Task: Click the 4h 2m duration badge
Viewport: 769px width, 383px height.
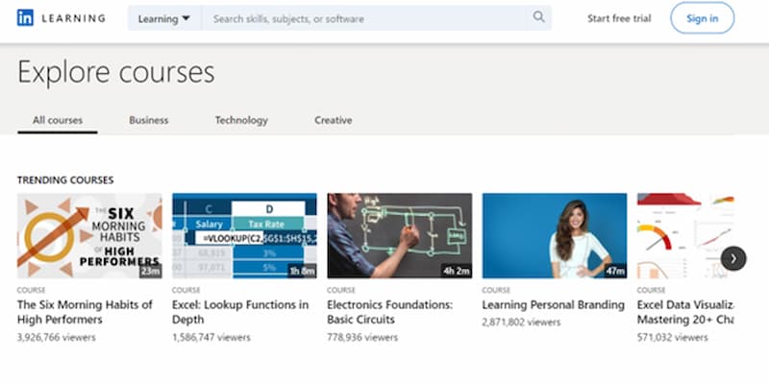Action: tap(457, 271)
